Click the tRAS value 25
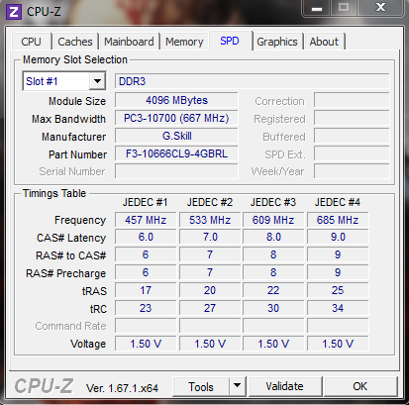Image resolution: width=409 pixels, height=405 pixels. 338,290
